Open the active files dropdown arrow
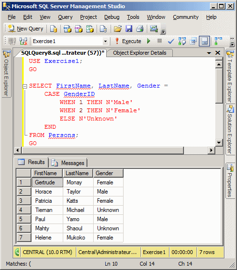Viewport: 237px width, 270px height. (209, 53)
